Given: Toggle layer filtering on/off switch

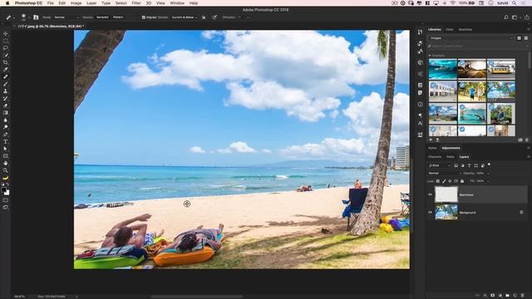Looking at the screenshot, I should coord(489,164).
